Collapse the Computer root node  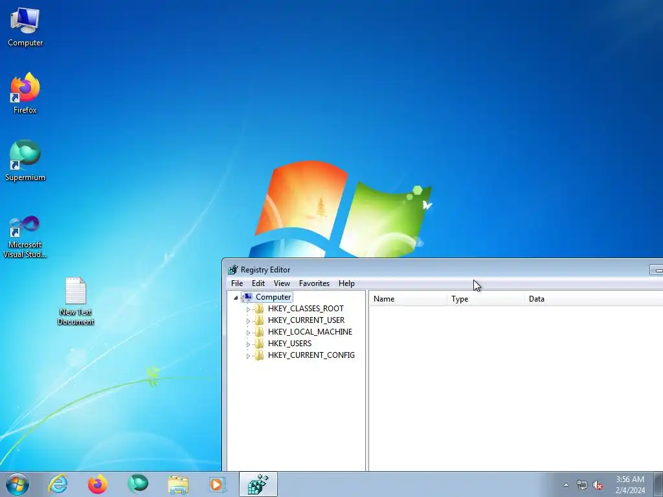(236, 298)
